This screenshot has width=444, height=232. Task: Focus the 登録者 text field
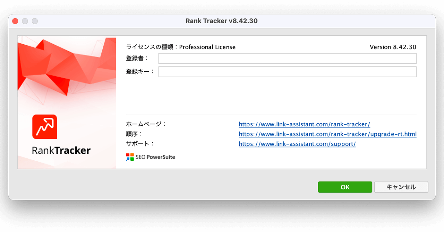287,59
